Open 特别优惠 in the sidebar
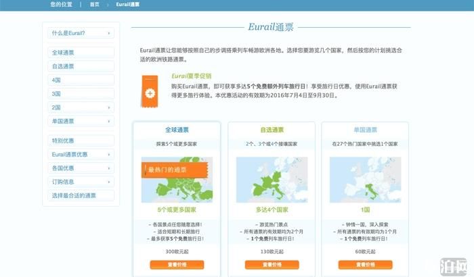Viewport: 474px width, 277px height. pos(81,141)
